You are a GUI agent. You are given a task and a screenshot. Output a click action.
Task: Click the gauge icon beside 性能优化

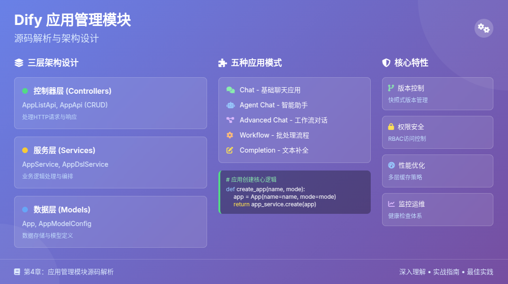pyautogui.click(x=391, y=165)
